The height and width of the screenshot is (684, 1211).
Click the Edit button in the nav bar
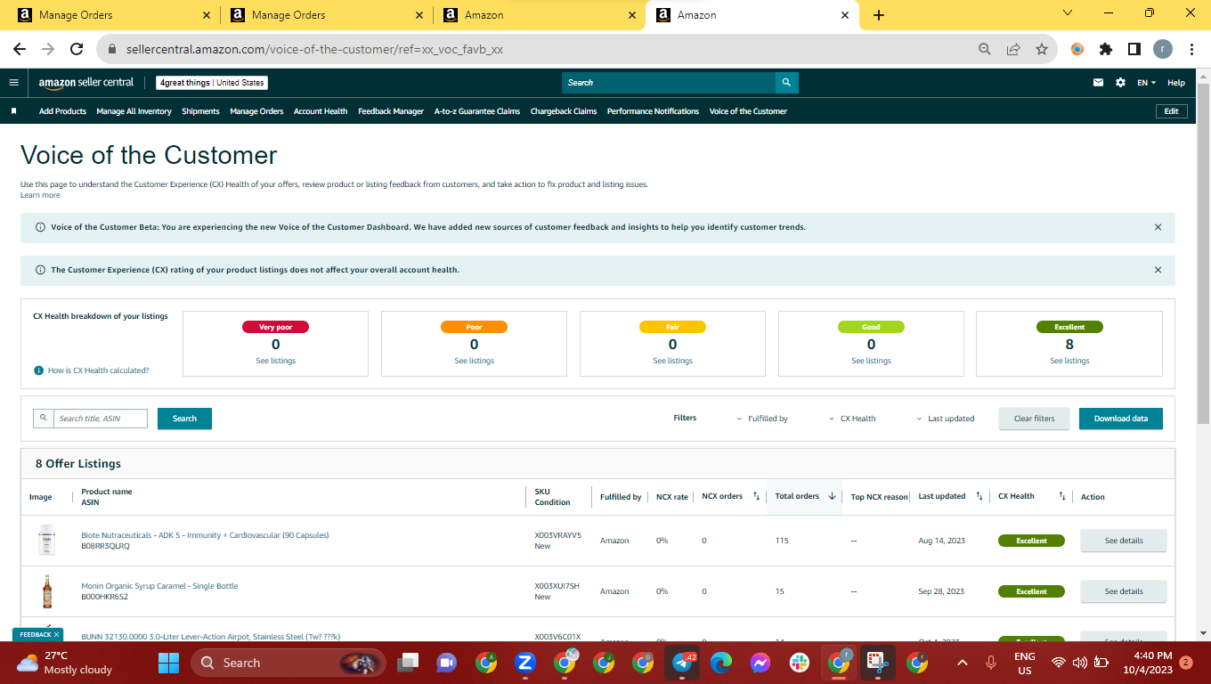[1171, 111]
